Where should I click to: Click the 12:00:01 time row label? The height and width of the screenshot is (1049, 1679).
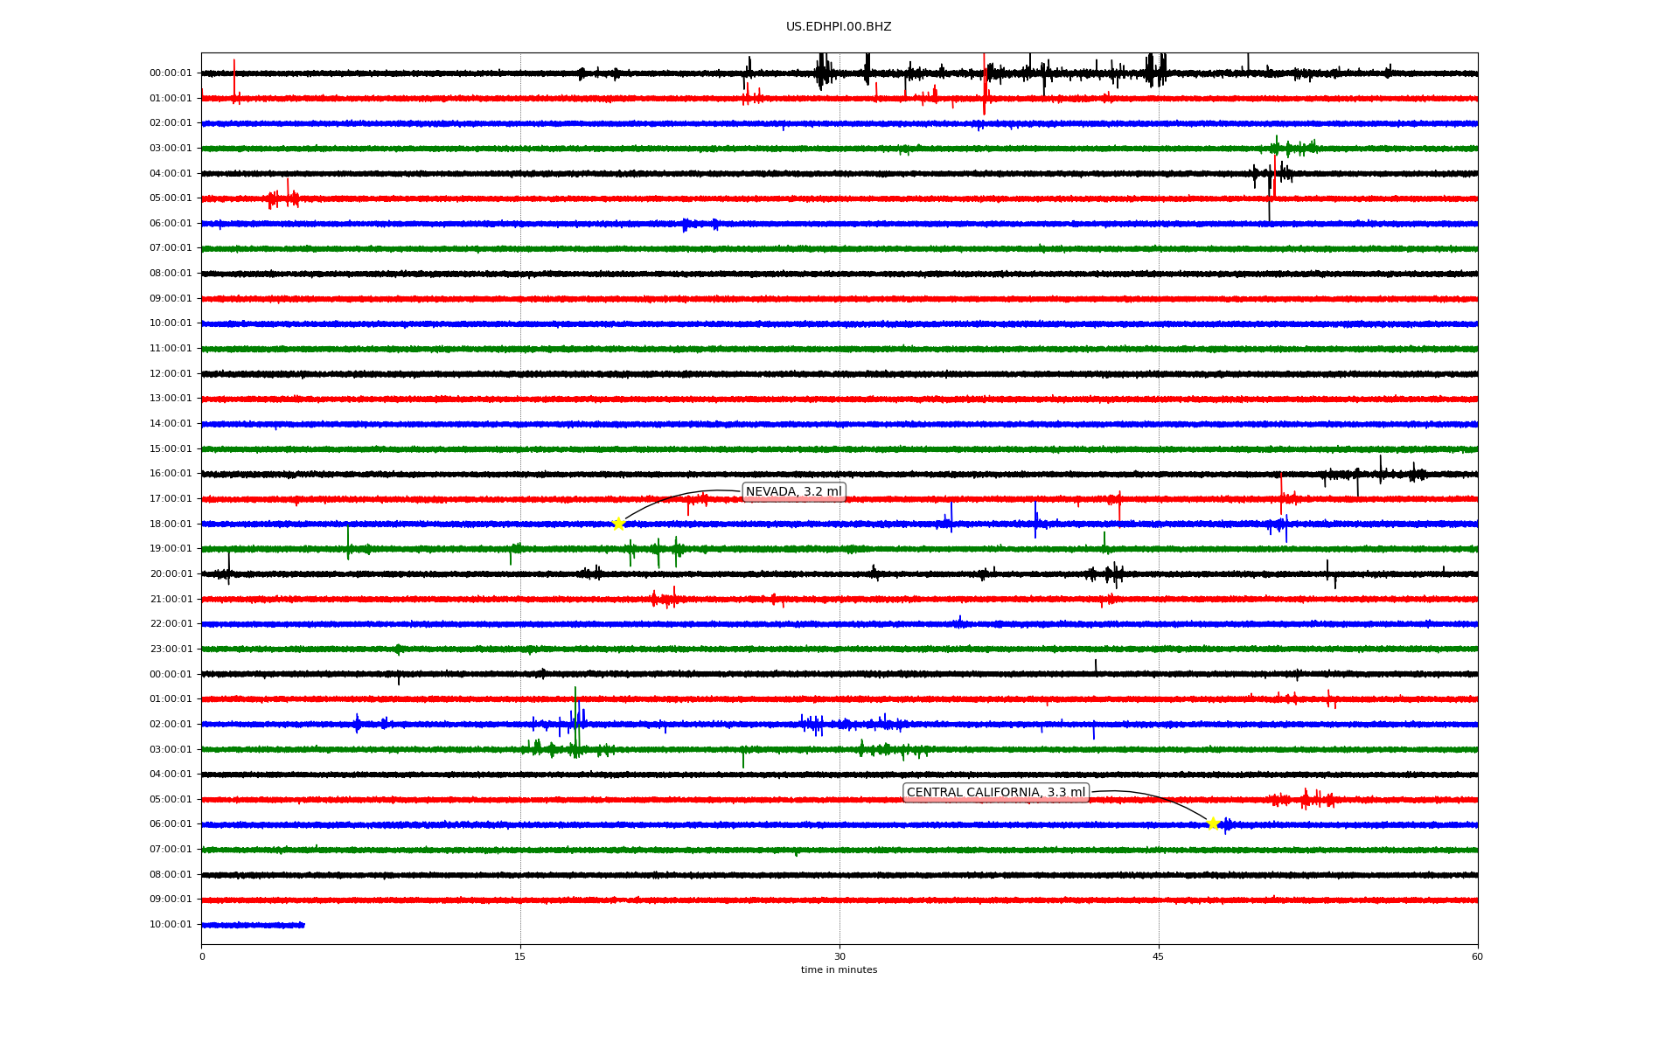171,374
